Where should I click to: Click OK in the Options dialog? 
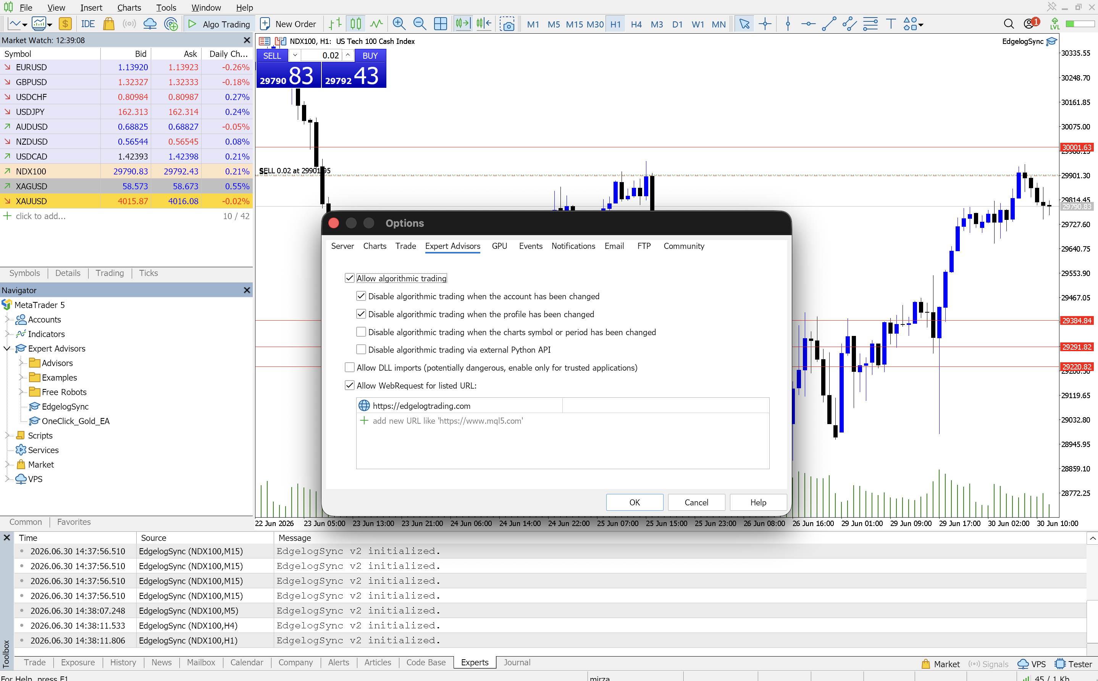[634, 502]
